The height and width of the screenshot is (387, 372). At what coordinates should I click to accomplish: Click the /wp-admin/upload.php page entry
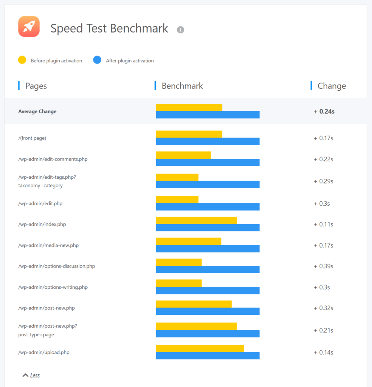[x=43, y=352]
